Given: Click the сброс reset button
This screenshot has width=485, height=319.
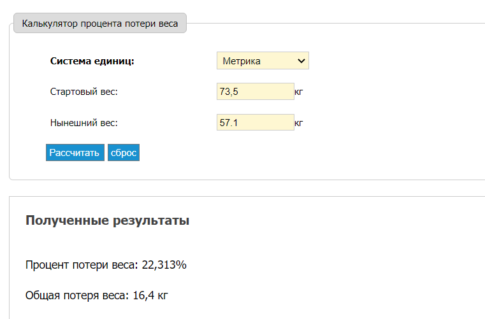Looking at the screenshot, I should [124, 152].
